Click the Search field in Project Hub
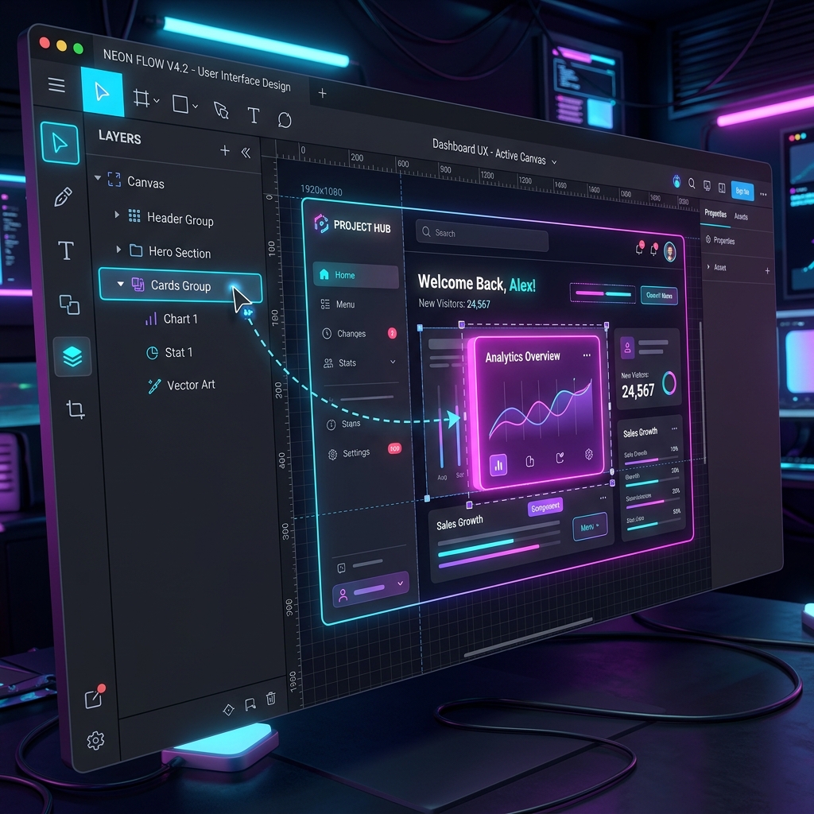 (482, 236)
